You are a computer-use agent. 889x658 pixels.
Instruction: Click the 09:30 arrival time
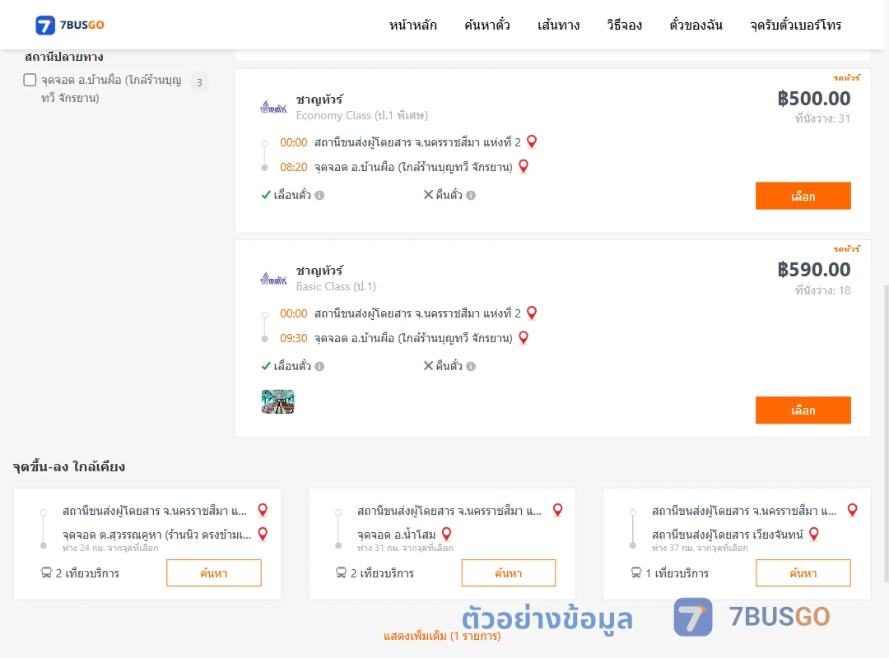293,338
